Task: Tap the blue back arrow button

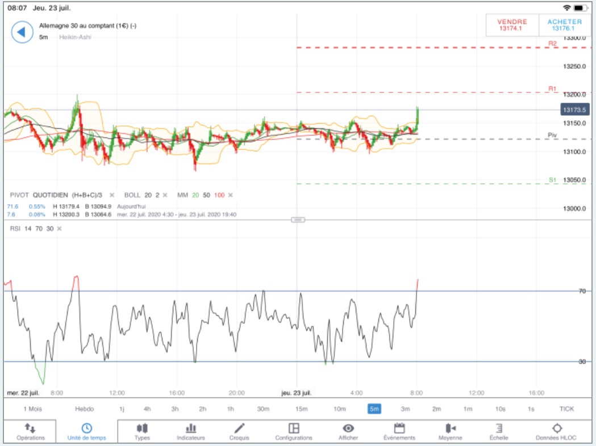Action: pos(22,32)
